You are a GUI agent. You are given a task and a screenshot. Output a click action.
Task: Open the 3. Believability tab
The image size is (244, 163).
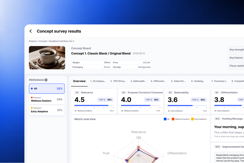pyautogui.click(x=138, y=81)
